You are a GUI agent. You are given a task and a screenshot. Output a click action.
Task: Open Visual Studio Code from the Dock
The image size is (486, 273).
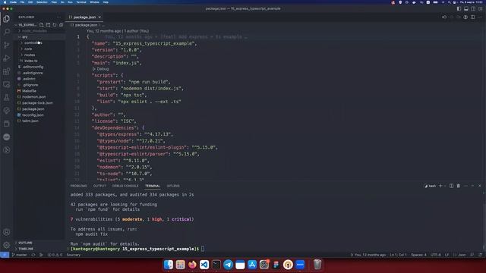coord(204,265)
